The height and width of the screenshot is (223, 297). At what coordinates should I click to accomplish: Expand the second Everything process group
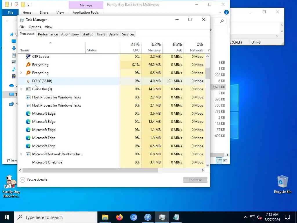pos(21,73)
